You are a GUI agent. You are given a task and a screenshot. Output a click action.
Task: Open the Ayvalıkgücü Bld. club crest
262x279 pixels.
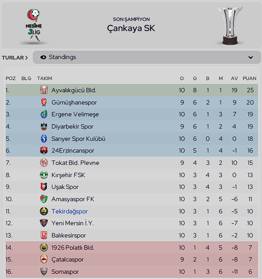click(44, 90)
